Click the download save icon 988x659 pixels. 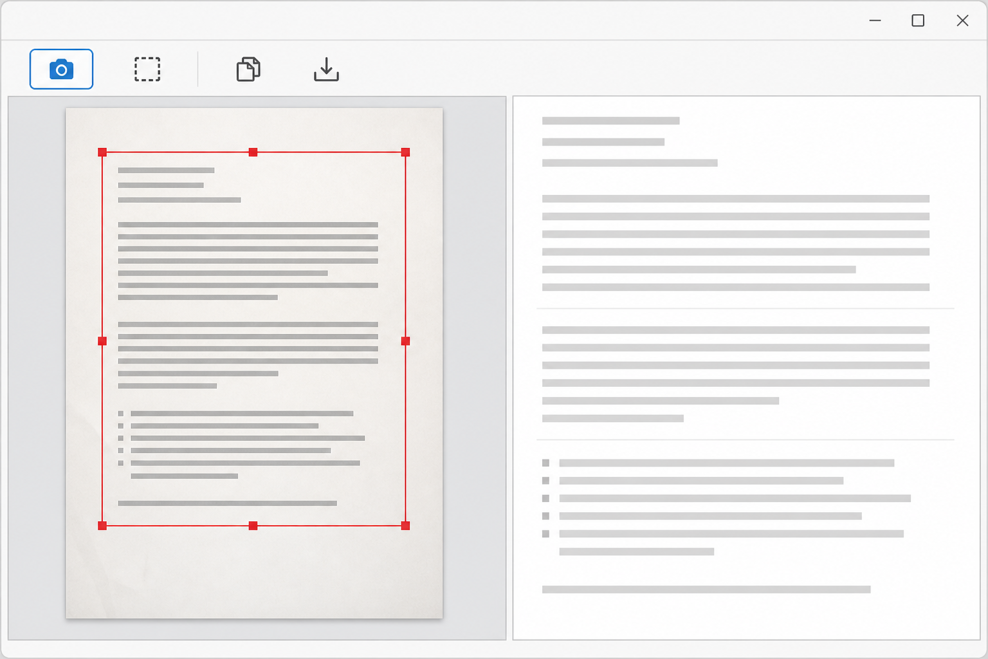click(x=326, y=69)
